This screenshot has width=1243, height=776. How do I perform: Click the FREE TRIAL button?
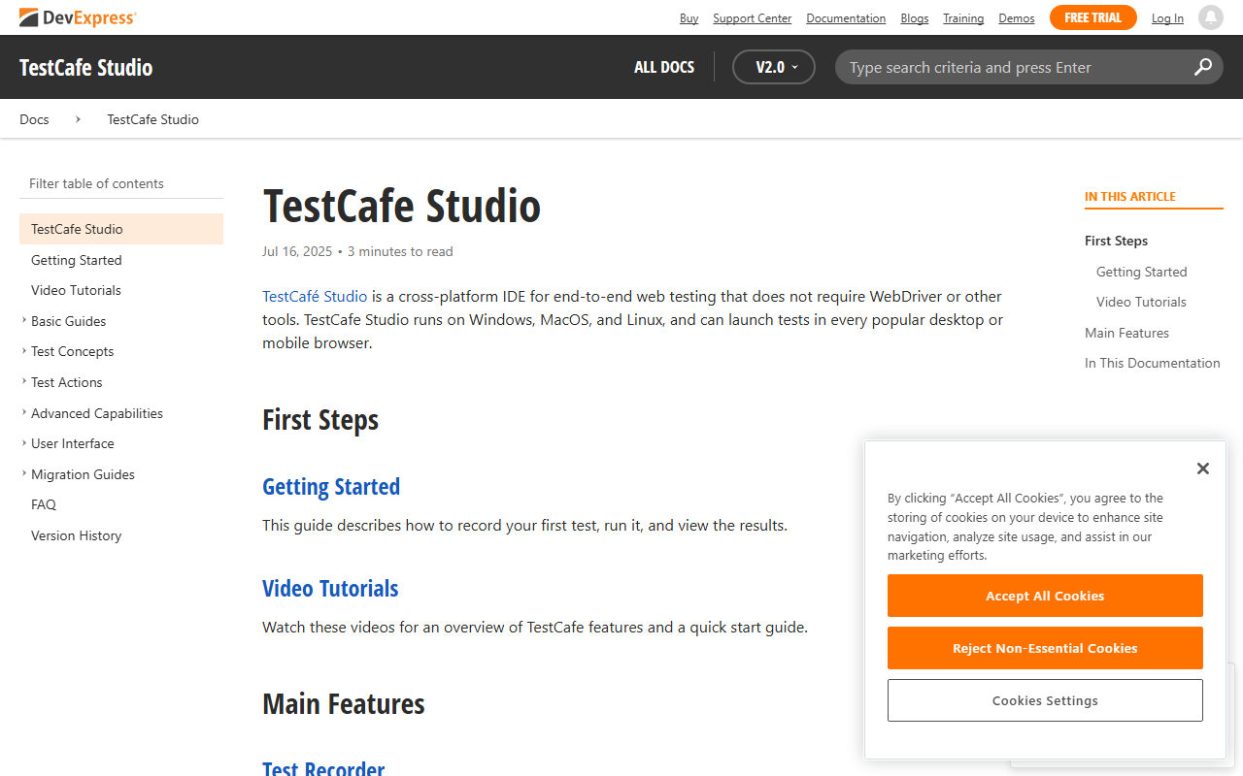pyautogui.click(x=1093, y=17)
